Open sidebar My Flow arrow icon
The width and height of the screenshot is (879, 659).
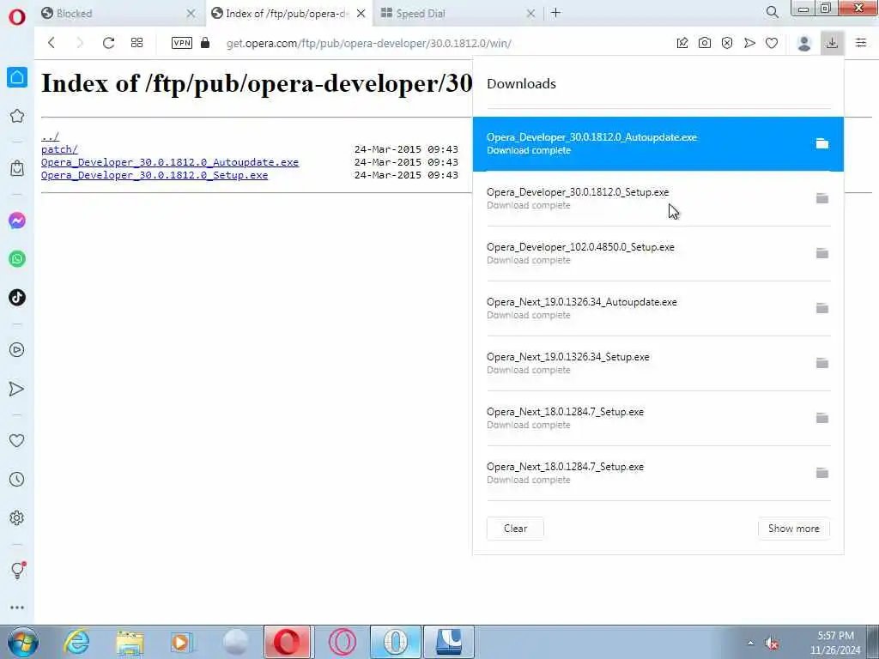pyautogui.click(x=17, y=389)
